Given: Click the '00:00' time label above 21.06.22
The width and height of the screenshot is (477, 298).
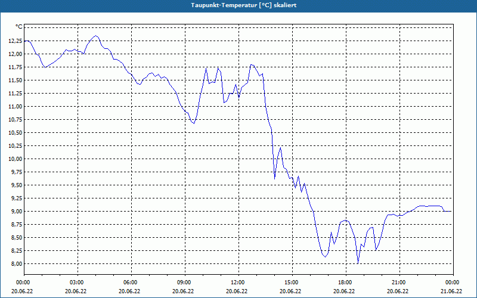Looking at the screenshot, I should [x=451, y=283].
